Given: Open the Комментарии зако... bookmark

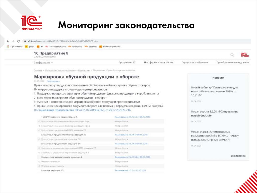Looking at the screenshot, I should [x=110, y=47].
